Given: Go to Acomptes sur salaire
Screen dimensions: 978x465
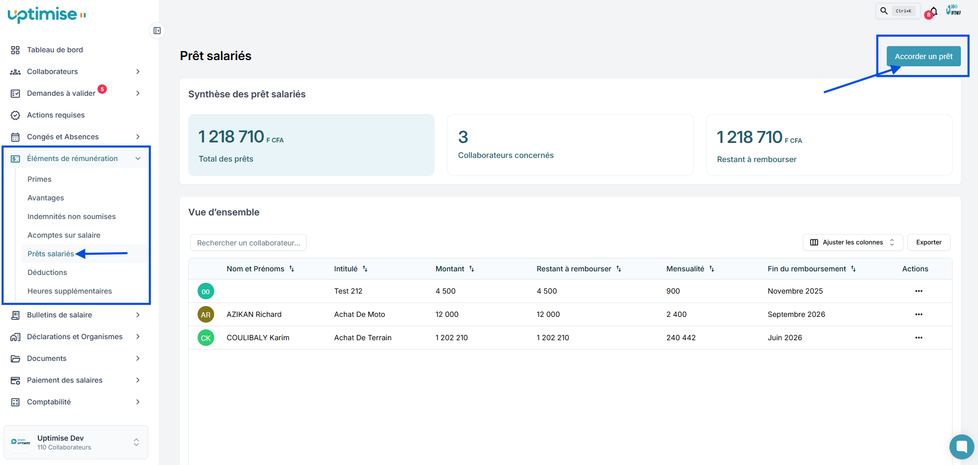Looking at the screenshot, I should [x=64, y=235].
